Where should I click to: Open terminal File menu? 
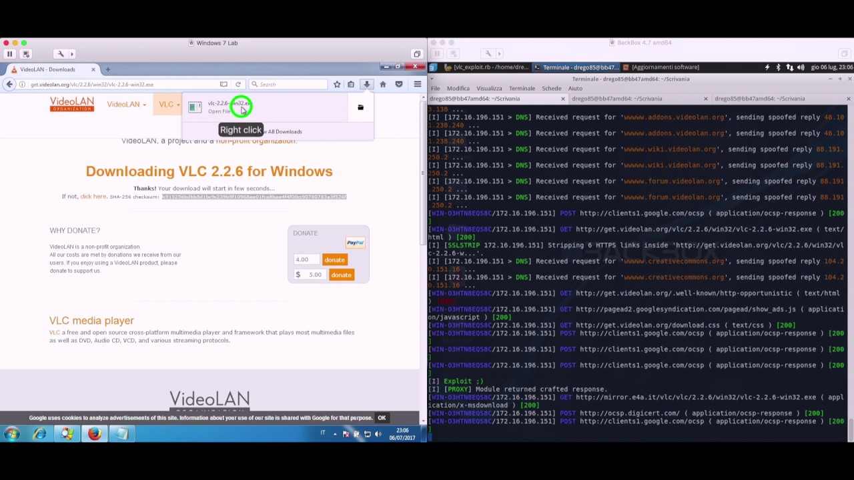[435, 89]
